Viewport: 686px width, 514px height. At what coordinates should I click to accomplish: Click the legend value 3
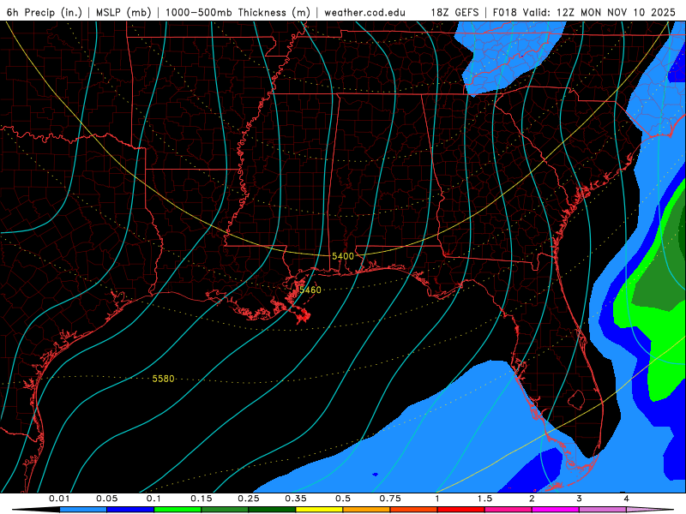580,499
